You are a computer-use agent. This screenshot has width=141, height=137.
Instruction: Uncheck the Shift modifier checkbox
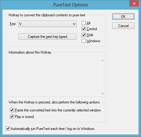(x=84, y=35)
